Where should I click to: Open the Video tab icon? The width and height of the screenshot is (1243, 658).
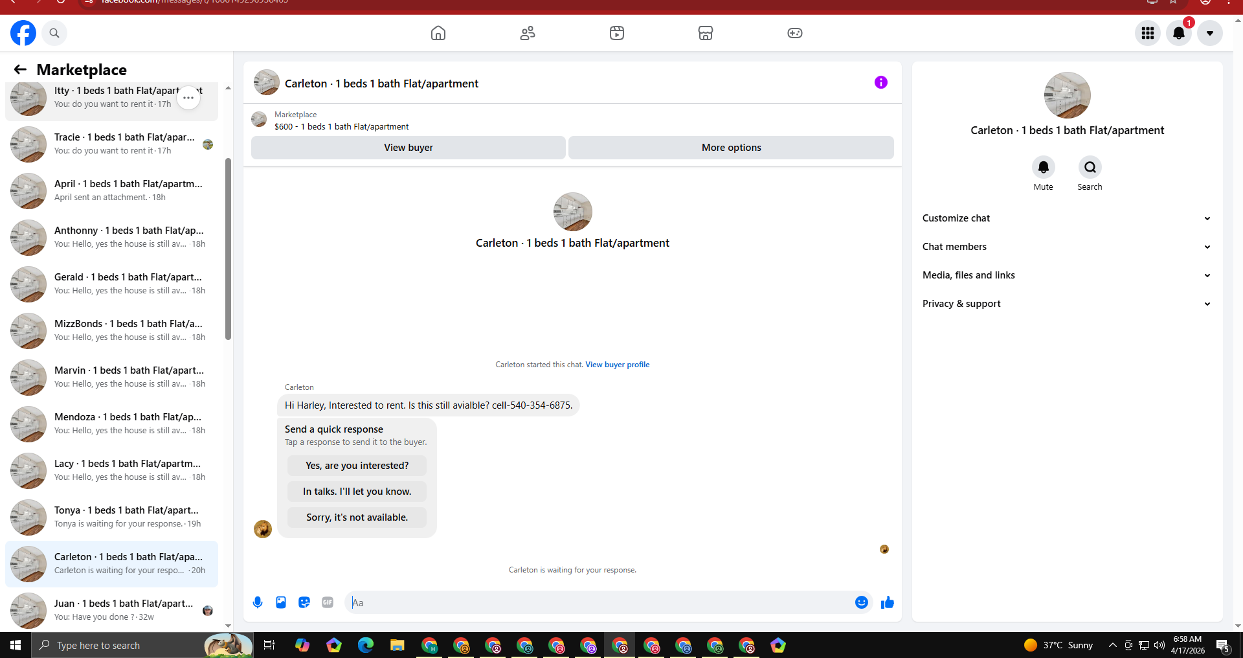click(617, 33)
